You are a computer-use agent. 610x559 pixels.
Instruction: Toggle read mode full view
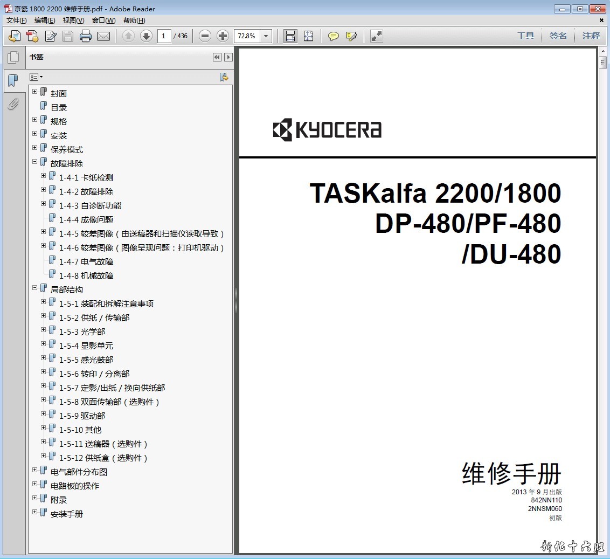[377, 36]
